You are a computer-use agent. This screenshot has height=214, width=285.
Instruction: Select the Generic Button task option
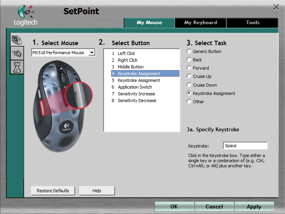189,51
